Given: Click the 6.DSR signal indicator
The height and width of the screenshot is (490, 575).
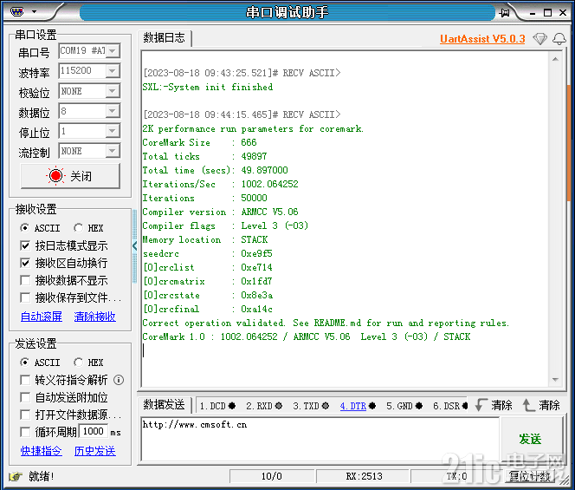Looking at the screenshot, I should (x=450, y=406).
